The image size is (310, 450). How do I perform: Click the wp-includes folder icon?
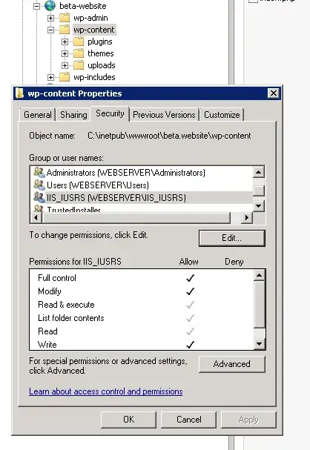point(65,77)
